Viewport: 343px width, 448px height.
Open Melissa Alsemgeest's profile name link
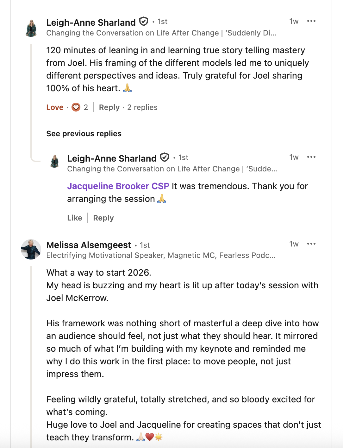(x=89, y=245)
